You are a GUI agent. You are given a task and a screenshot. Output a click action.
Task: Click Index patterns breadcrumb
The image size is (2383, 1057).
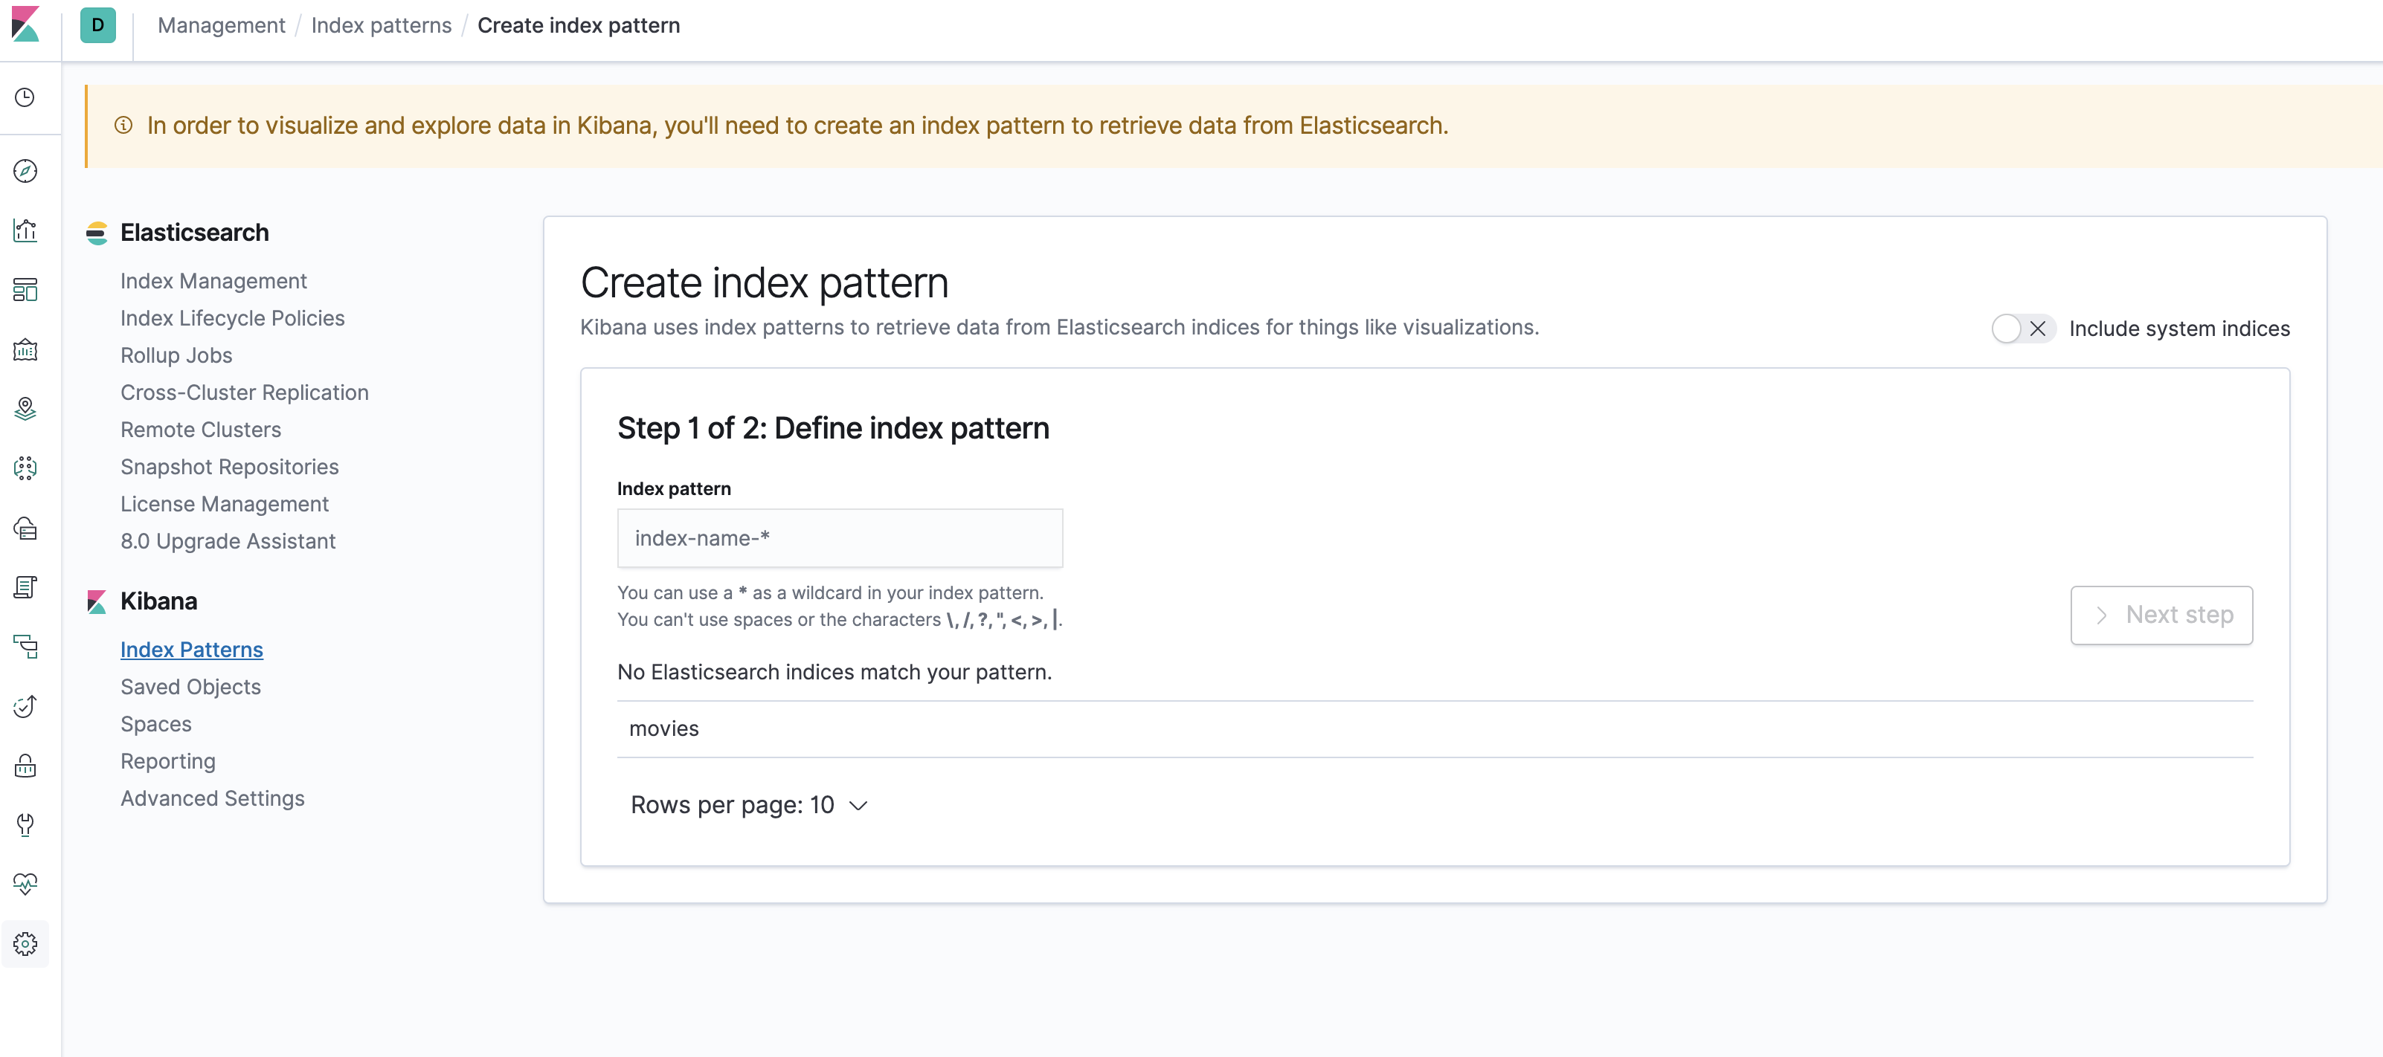click(x=381, y=25)
